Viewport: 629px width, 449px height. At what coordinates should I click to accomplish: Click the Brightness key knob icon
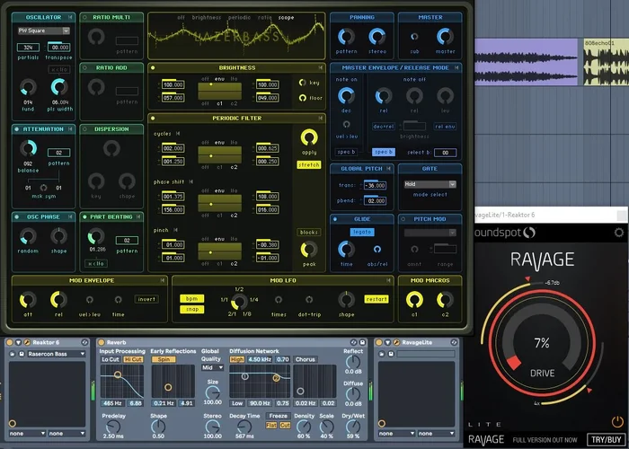click(x=304, y=82)
